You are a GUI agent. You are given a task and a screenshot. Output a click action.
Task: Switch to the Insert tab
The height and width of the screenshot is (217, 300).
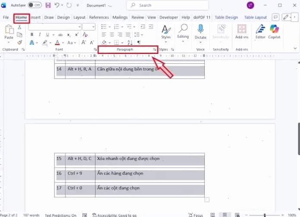[x=35, y=17]
